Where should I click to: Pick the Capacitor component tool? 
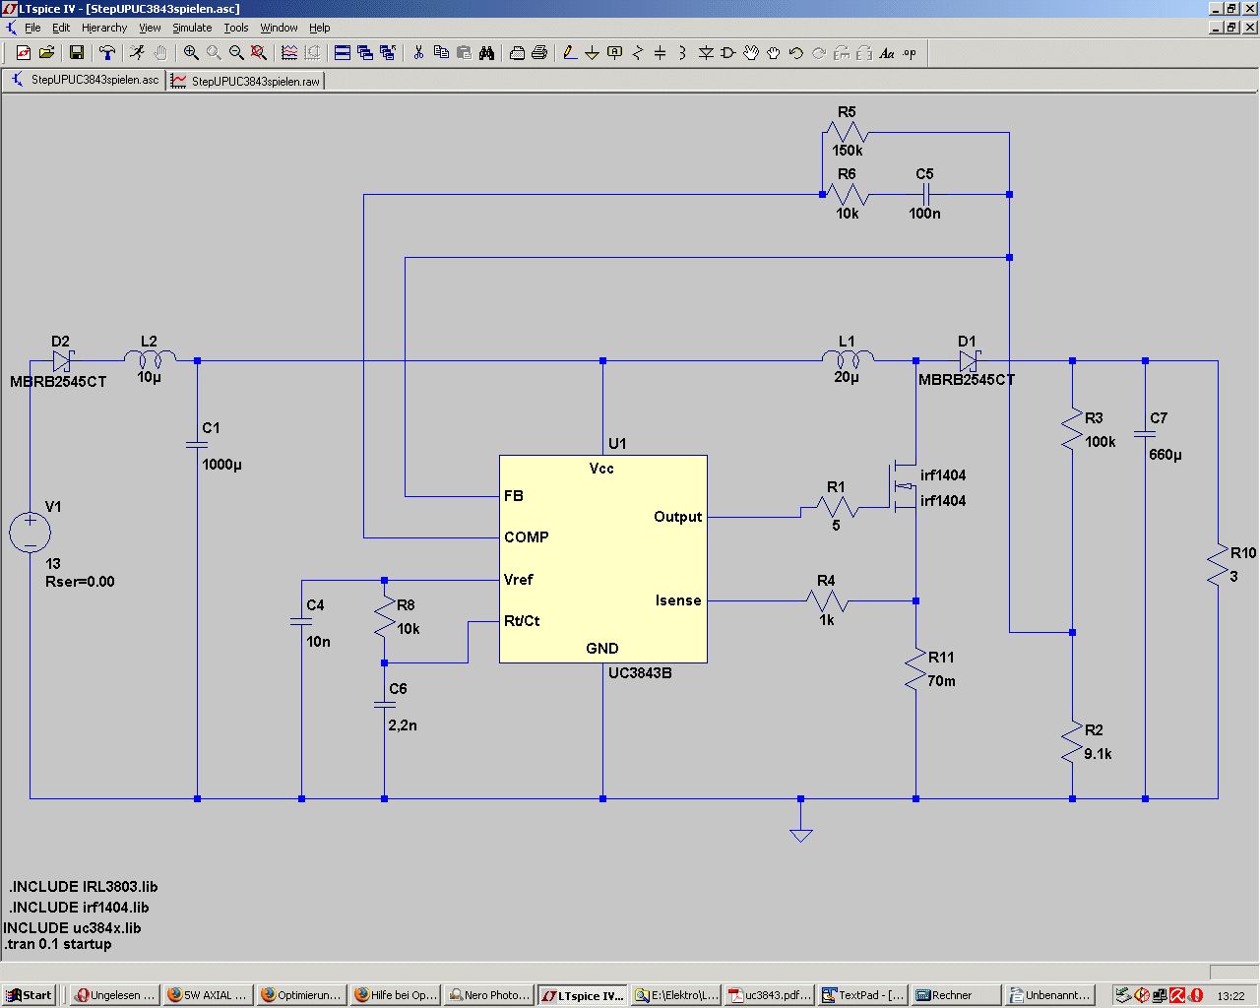tap(660, 53)
